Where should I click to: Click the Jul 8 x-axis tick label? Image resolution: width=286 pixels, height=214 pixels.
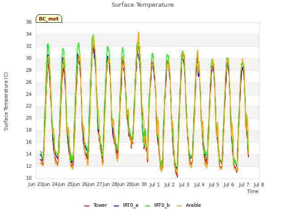click(259, 185)
